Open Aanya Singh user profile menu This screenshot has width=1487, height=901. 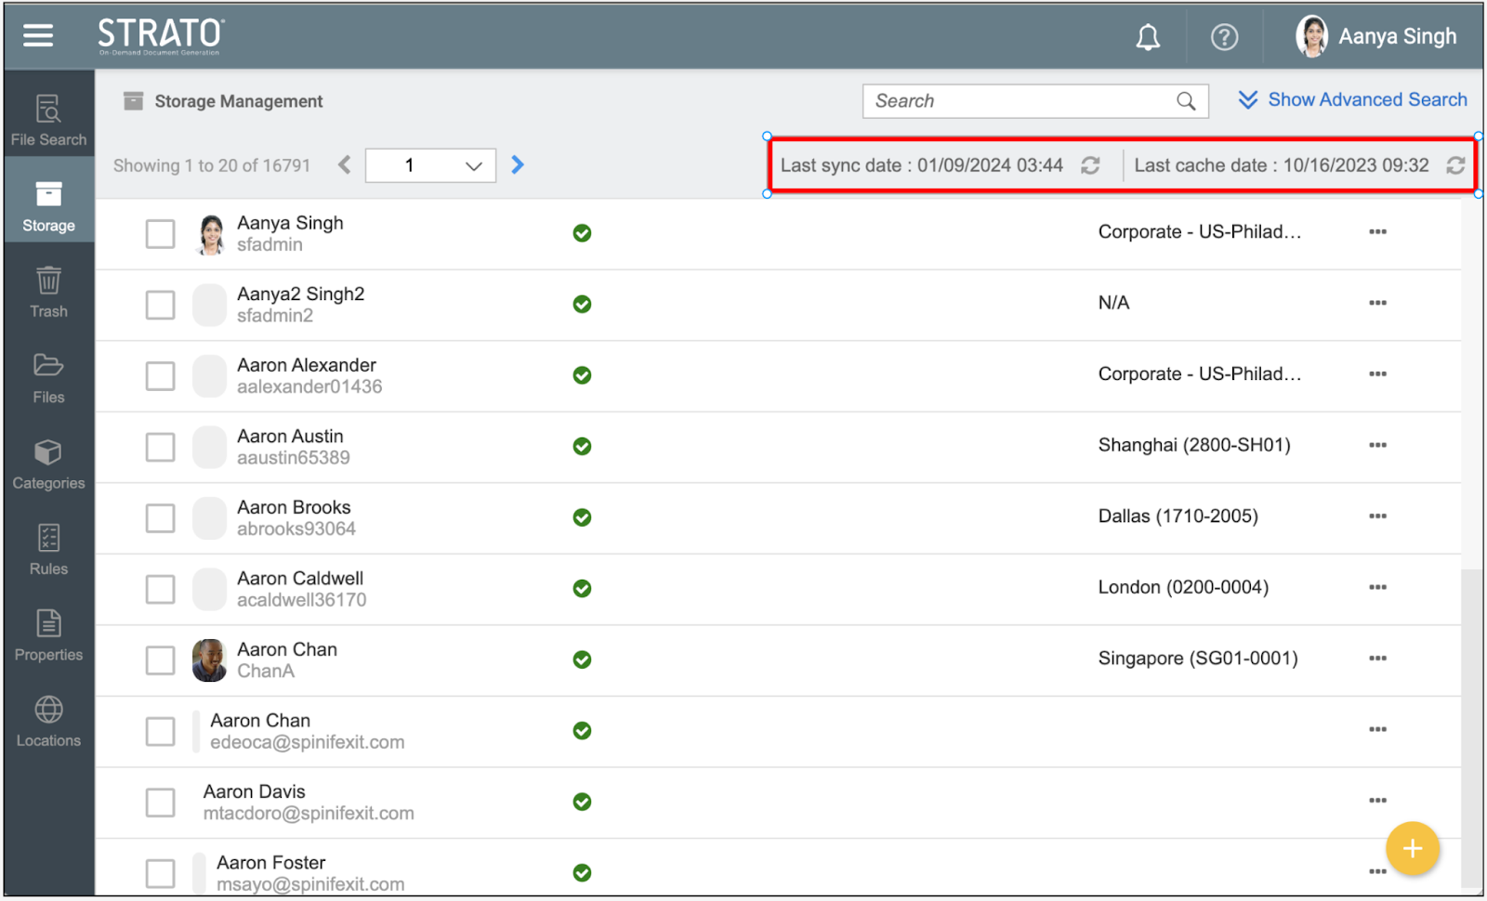pos(1376,36)
